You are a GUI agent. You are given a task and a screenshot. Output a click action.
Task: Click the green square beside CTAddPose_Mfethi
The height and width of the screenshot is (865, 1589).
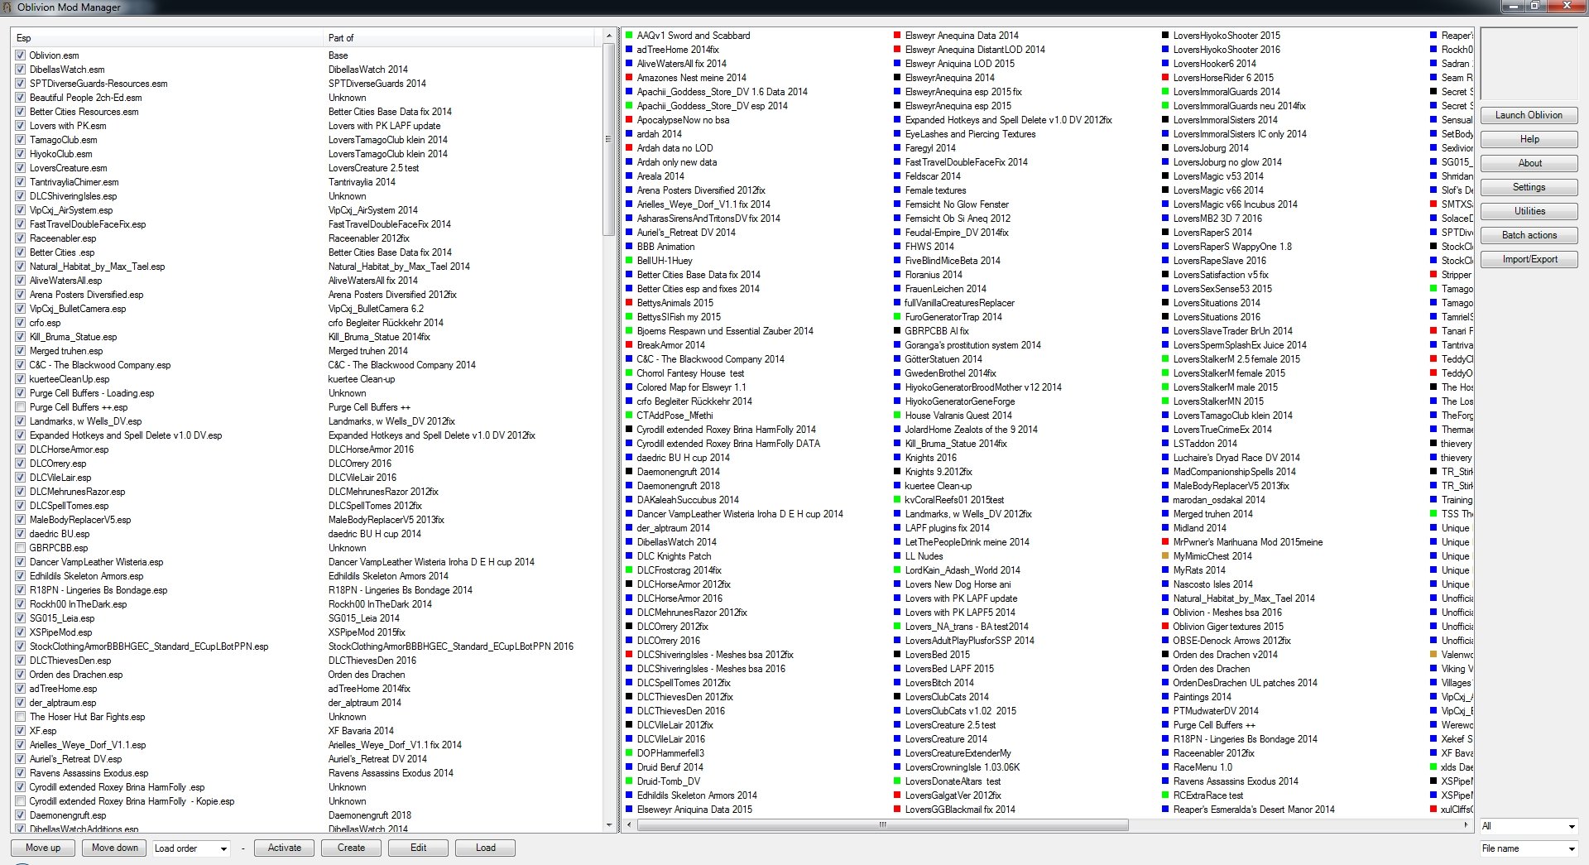(629, 416)
